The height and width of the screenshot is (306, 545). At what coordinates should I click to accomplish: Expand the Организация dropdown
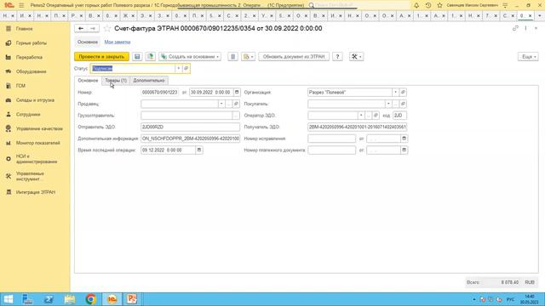[x=395, y=93]
